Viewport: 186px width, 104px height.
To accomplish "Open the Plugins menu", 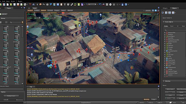I will click(20, 1).
